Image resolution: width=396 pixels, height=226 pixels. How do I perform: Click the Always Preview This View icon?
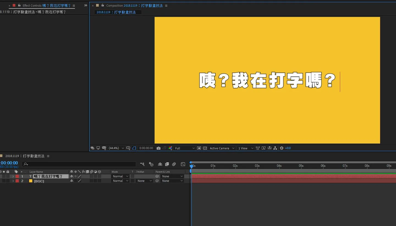tap(92, 148)
